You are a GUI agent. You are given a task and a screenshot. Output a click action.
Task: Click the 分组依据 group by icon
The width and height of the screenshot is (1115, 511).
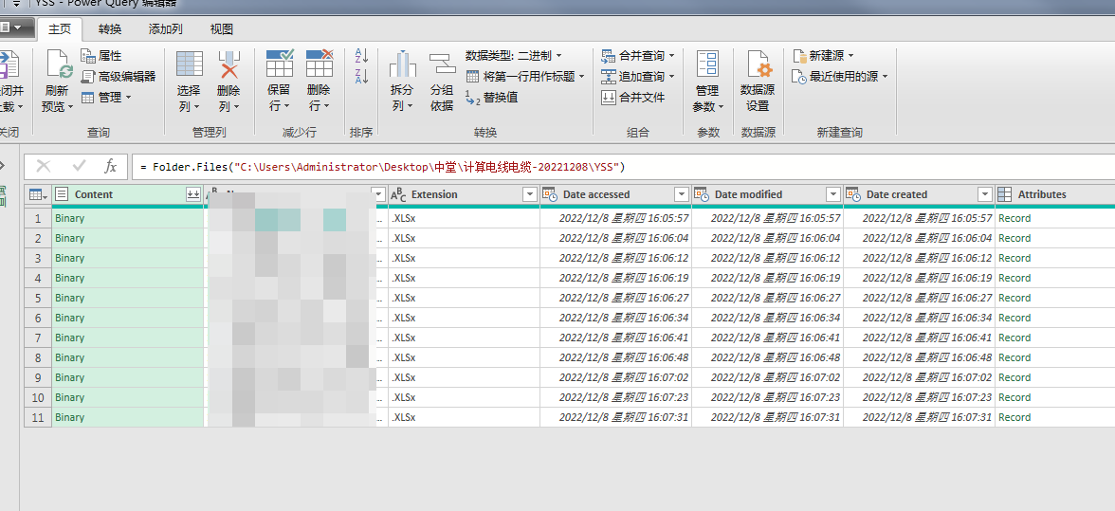442,64
